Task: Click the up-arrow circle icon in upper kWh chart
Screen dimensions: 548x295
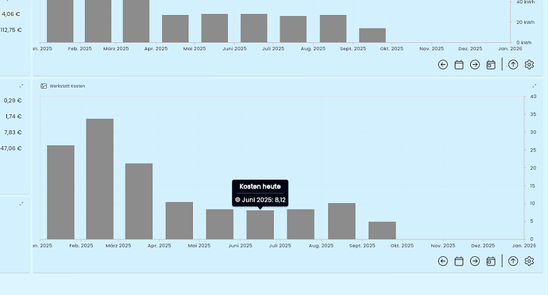Action: click(x=513, y=64)
